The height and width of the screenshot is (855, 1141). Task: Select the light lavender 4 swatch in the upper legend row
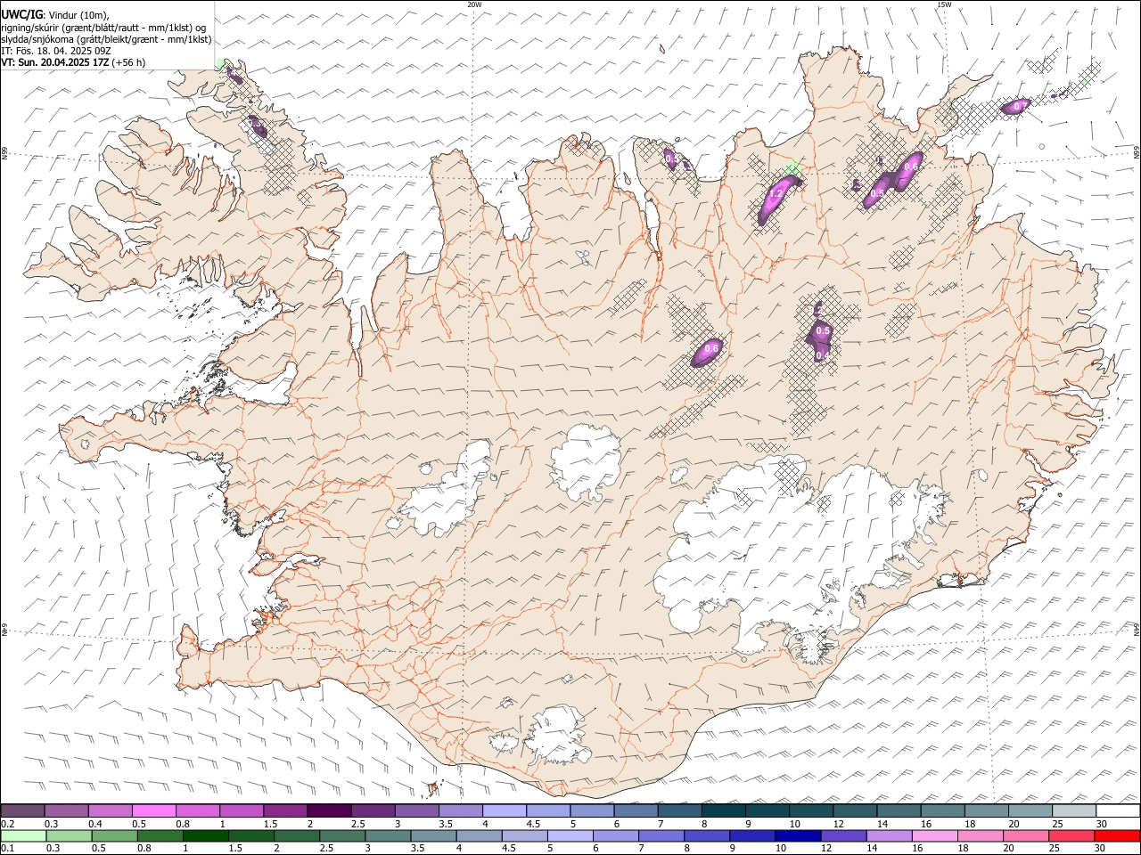click(x=505, y=811)
